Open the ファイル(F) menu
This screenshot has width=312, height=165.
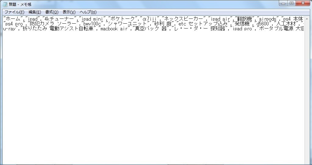click(x=14, y=12)
